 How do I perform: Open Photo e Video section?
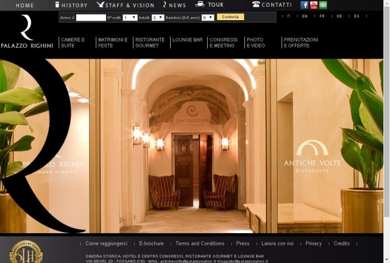click(x=256, y=43)
